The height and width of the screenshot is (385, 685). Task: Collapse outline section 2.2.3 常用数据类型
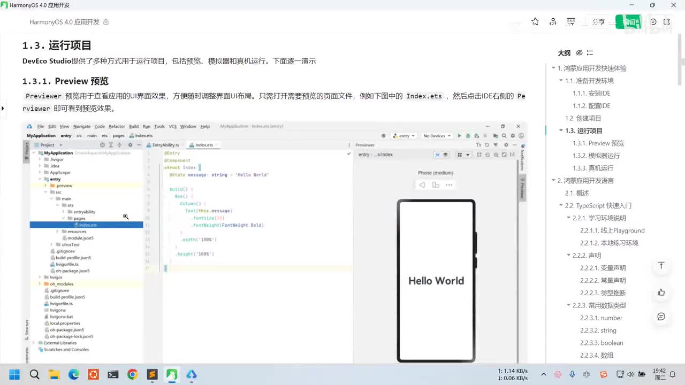(568, 305)
